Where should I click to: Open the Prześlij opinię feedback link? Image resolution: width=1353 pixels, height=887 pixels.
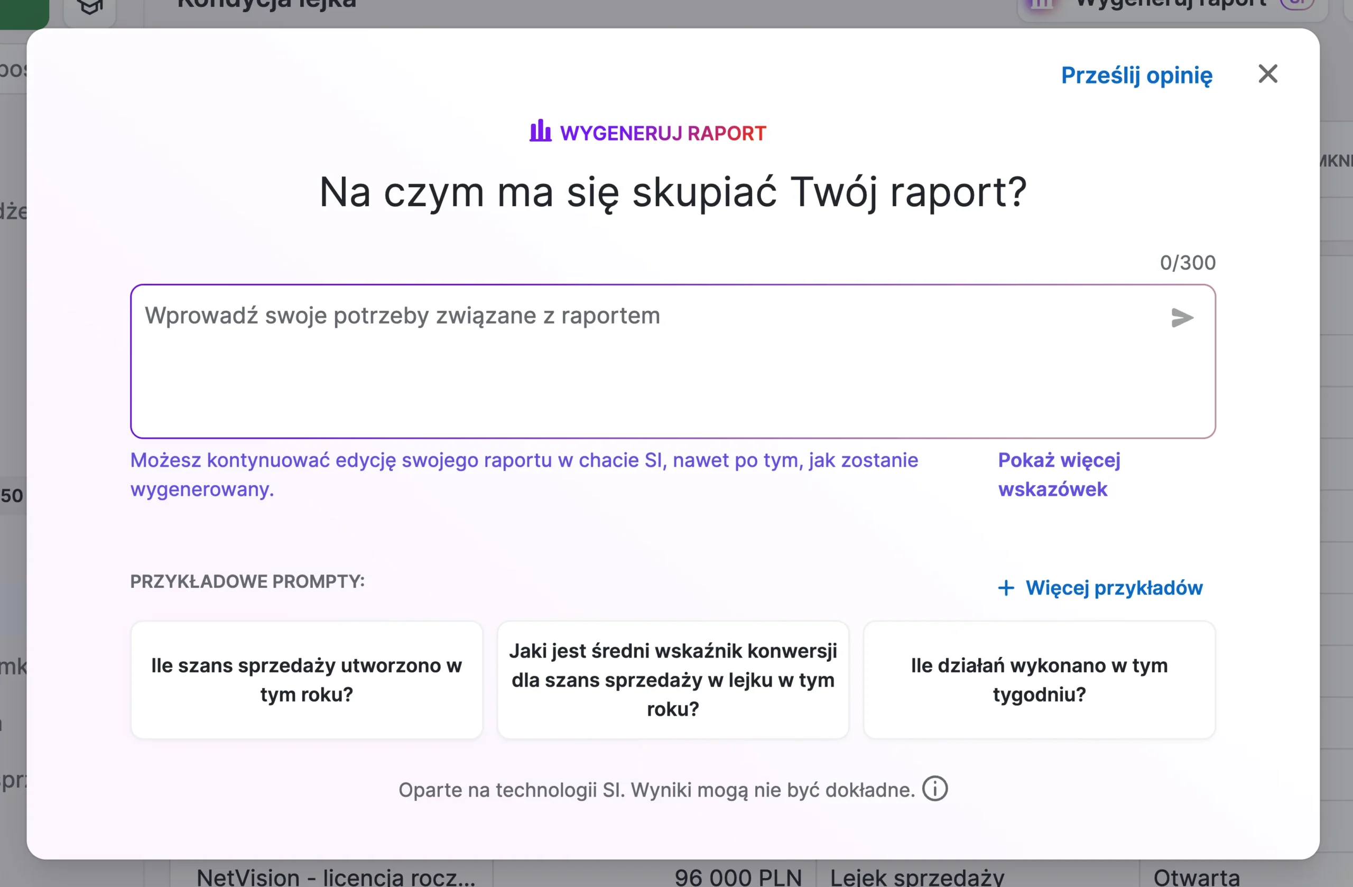tap(1136, 76)
